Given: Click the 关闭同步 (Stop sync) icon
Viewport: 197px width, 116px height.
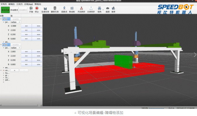Looking at the screenshot, I should click(x=91, y=8).
